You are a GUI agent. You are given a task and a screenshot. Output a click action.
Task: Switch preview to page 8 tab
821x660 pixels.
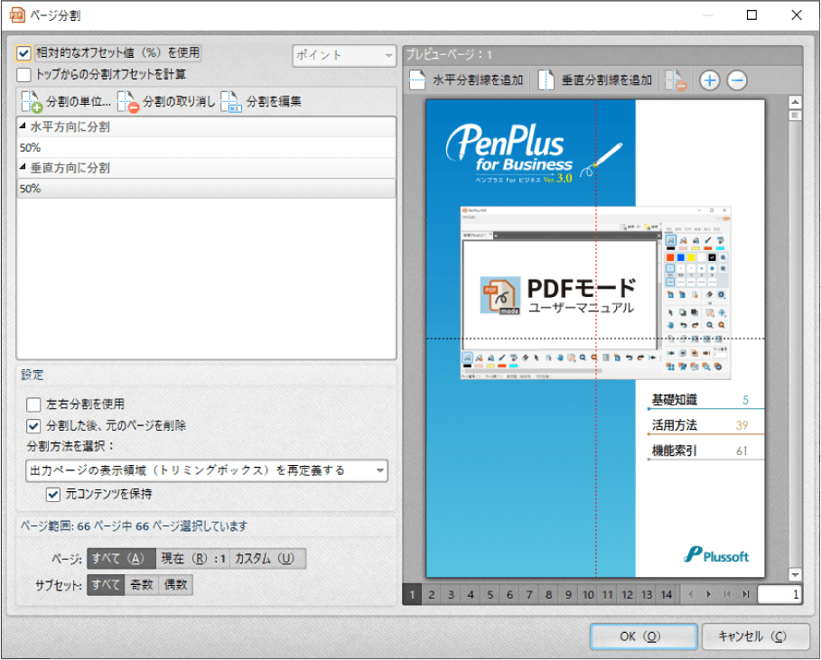click(549, 595)
